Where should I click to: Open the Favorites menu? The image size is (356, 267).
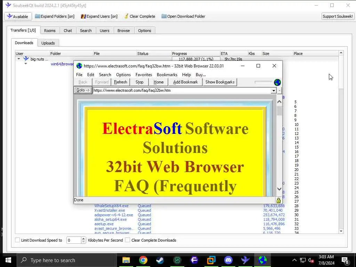(144, 75)
